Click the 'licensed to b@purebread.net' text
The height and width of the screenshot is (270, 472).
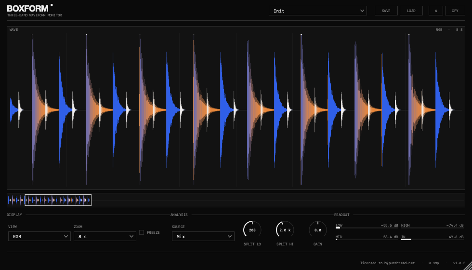[x=387, y=263]
